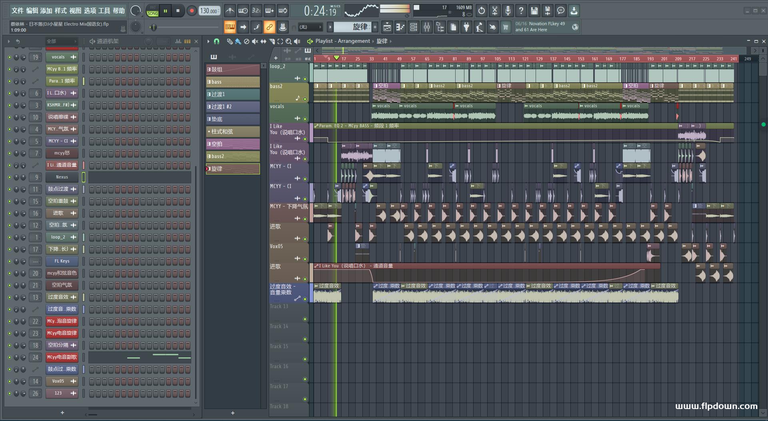Open the undo history icon
This screenshot has width=768, height=421.
point(482,11)
